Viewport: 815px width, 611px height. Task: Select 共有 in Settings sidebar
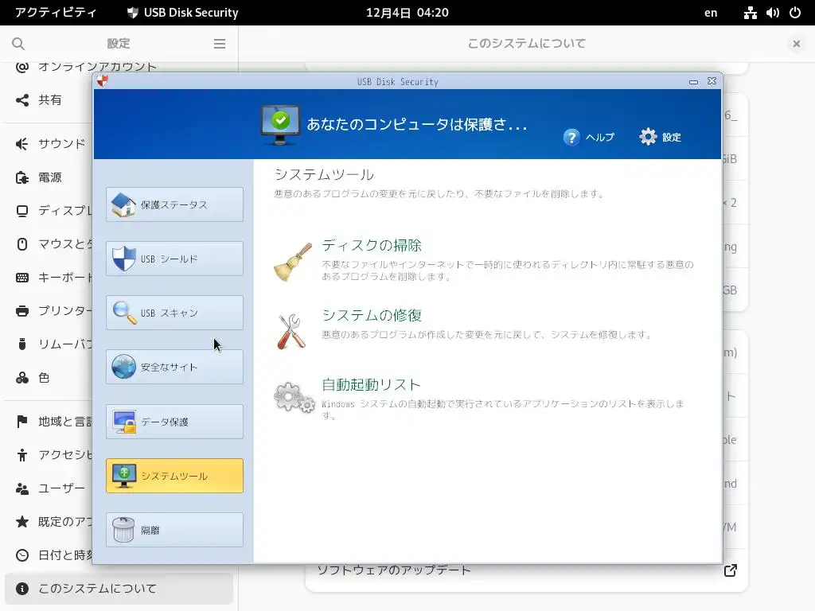coord(49,99)
